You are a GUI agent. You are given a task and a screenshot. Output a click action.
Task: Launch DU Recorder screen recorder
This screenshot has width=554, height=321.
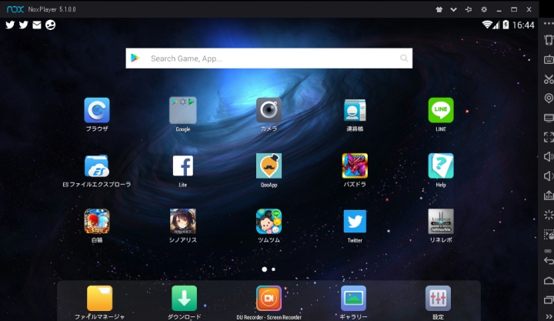(x=269, y=299)
